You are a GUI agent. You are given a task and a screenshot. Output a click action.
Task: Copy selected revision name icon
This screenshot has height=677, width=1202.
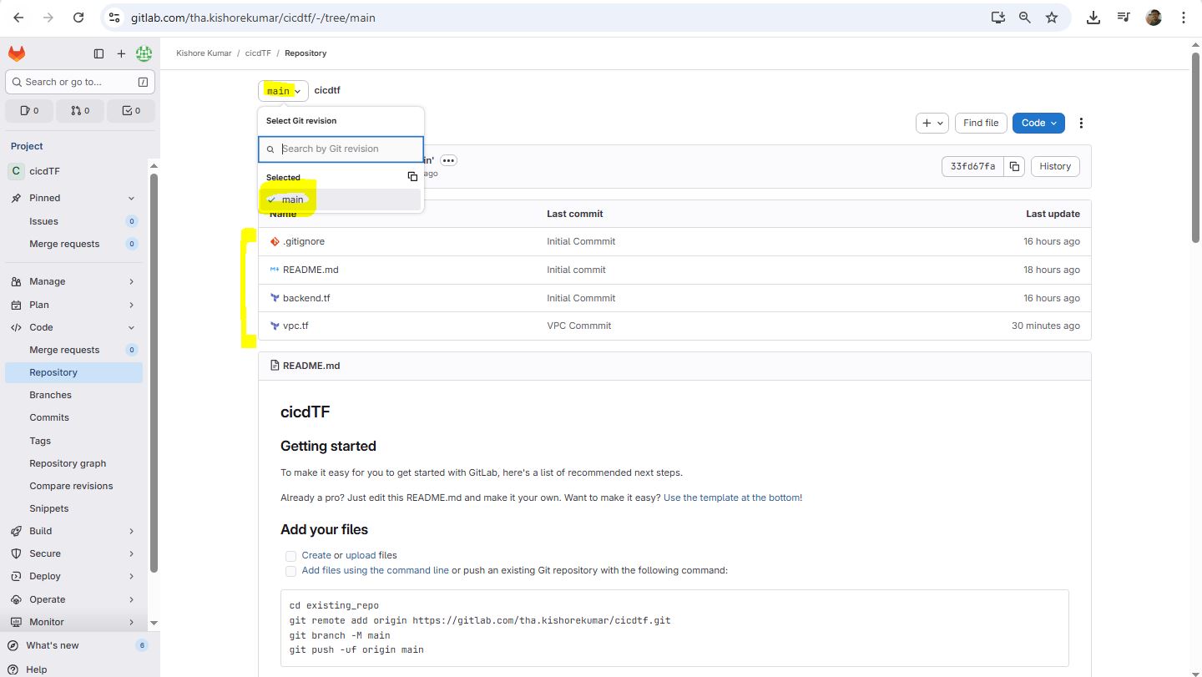pos(412,177)
